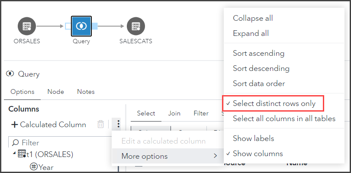The image size is (351, 173).
Task: Open the vertical three-dot options icon
Action: tap(118, 125)
